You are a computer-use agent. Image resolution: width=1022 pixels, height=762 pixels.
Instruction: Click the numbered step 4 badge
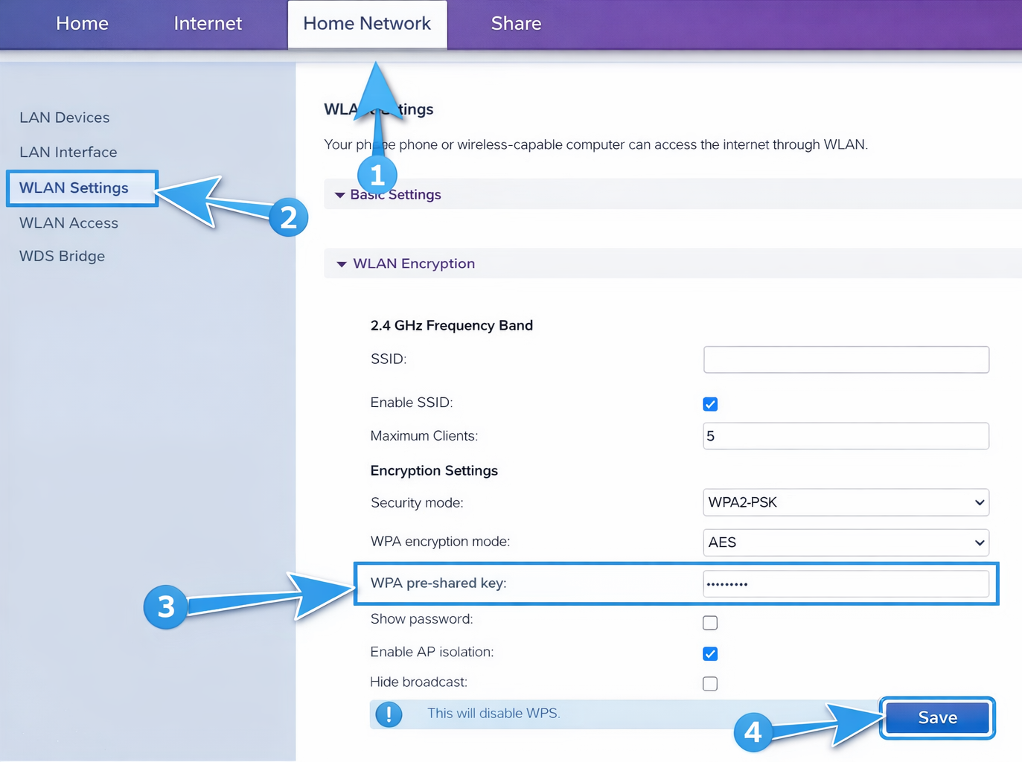[x=753, y=732]
